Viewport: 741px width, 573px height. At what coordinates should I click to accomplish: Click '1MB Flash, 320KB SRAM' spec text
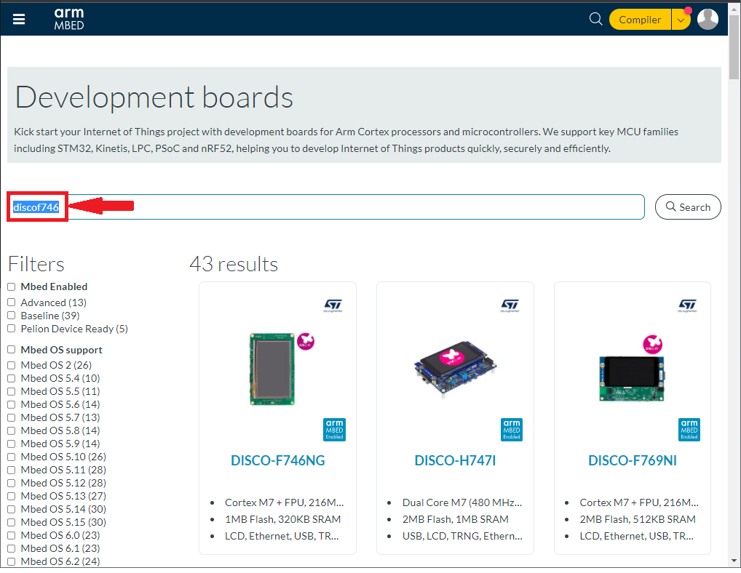click(x=282, y=519)
